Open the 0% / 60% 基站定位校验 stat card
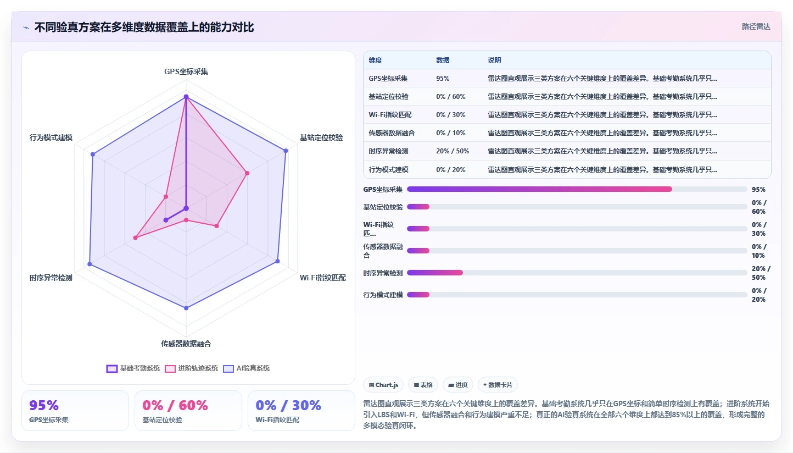This screenshot has height=453, width=793. tap(188, 411)
